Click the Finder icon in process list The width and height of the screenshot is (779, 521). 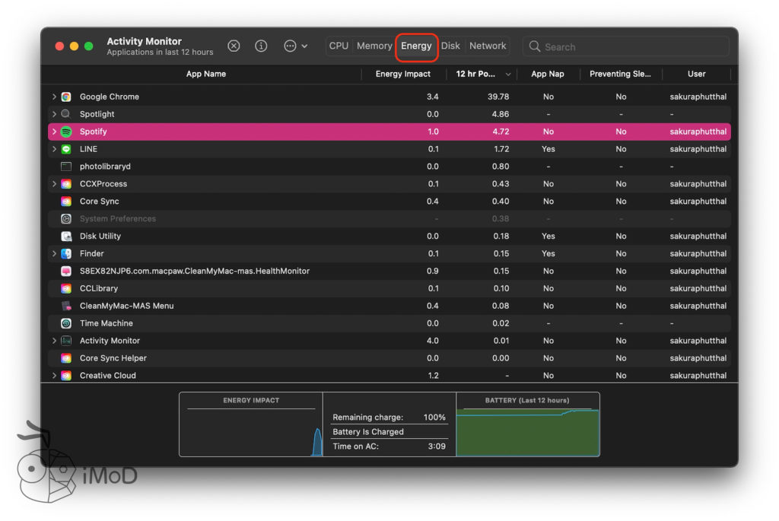[66, 253]
